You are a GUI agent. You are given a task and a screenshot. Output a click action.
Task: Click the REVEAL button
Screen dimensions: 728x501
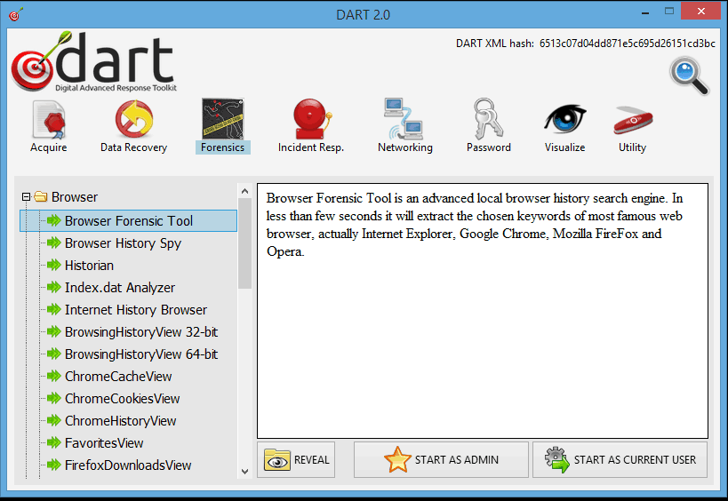[296, 460]
